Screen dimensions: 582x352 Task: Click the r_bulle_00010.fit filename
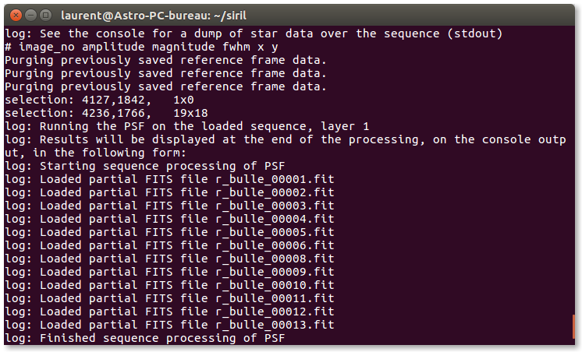click(x=275, y=285)
